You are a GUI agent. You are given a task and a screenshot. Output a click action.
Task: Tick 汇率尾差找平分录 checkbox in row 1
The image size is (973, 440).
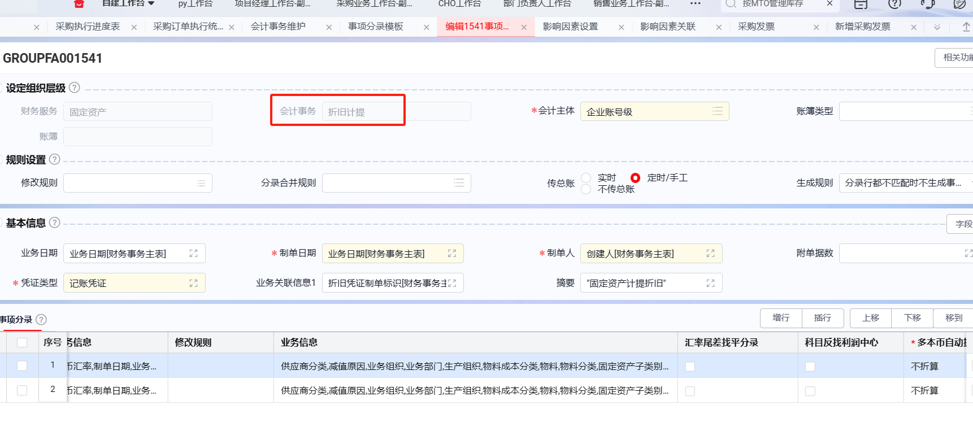click(690, 367)
